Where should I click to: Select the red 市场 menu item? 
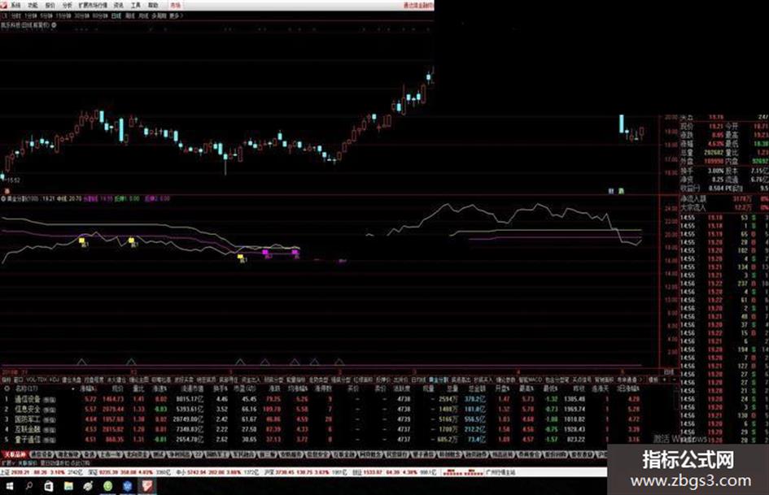coord(175,6)
